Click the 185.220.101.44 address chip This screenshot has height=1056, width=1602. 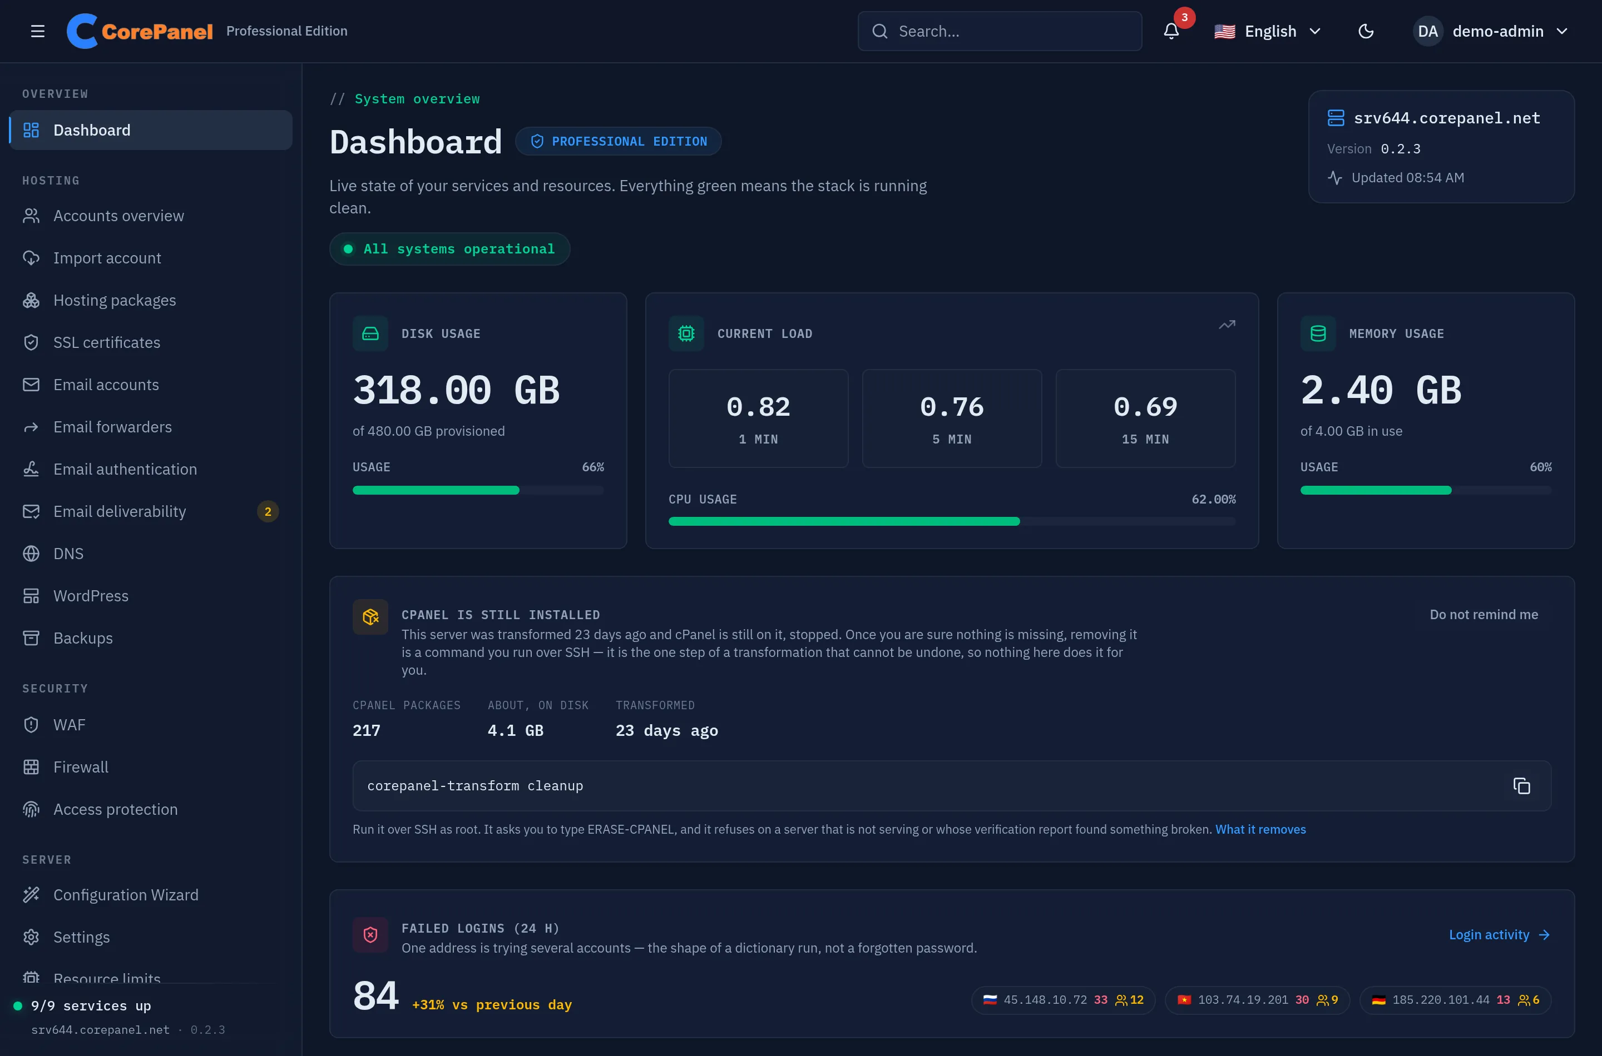tap(1455, 999)
